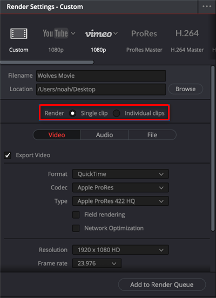Open the three-dot options menu
The image size is (216, 298).
point(207,6)
